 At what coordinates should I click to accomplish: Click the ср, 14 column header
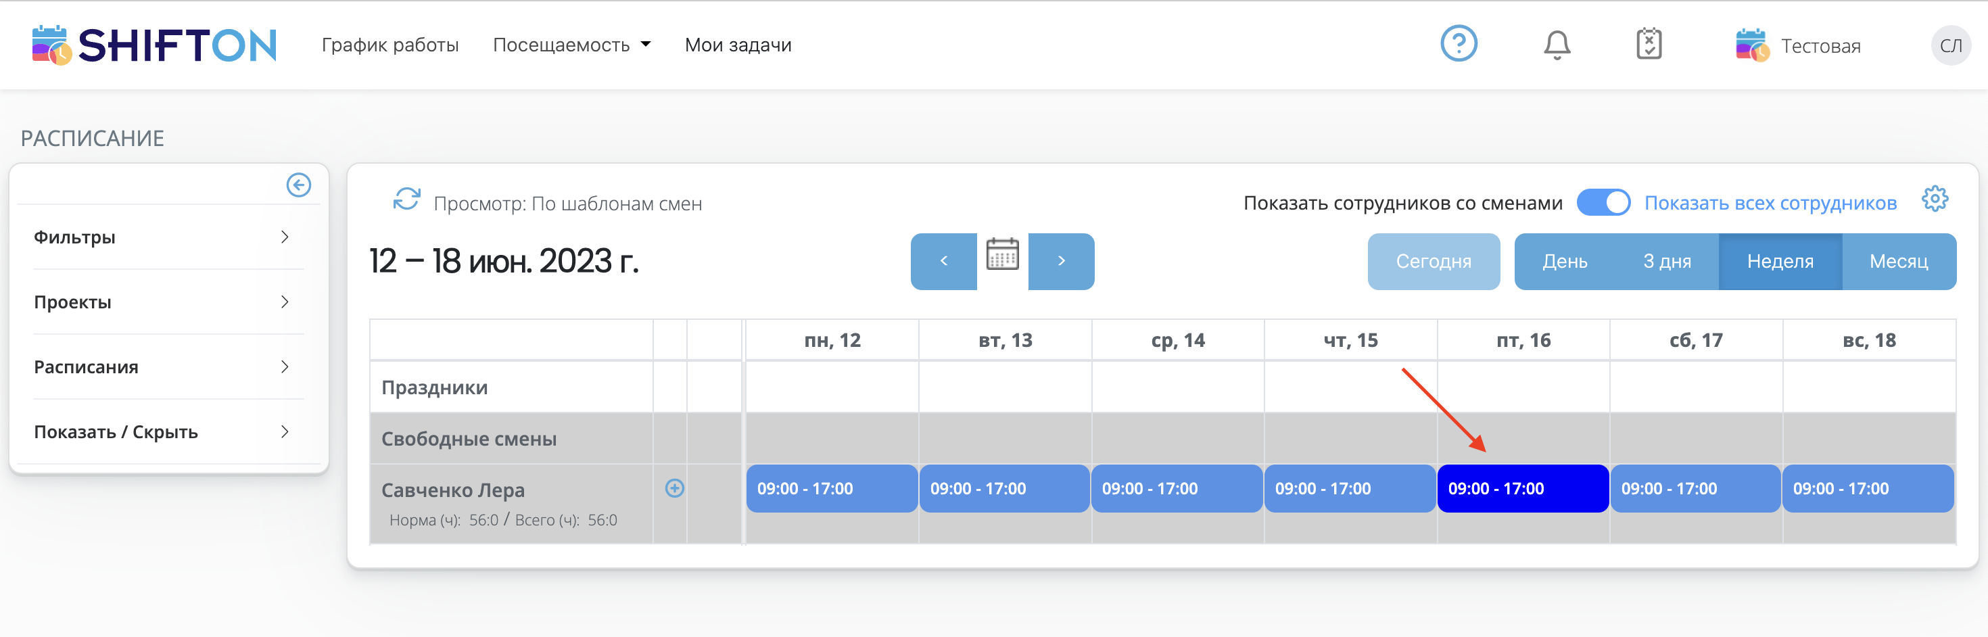tap(1178, 339)
